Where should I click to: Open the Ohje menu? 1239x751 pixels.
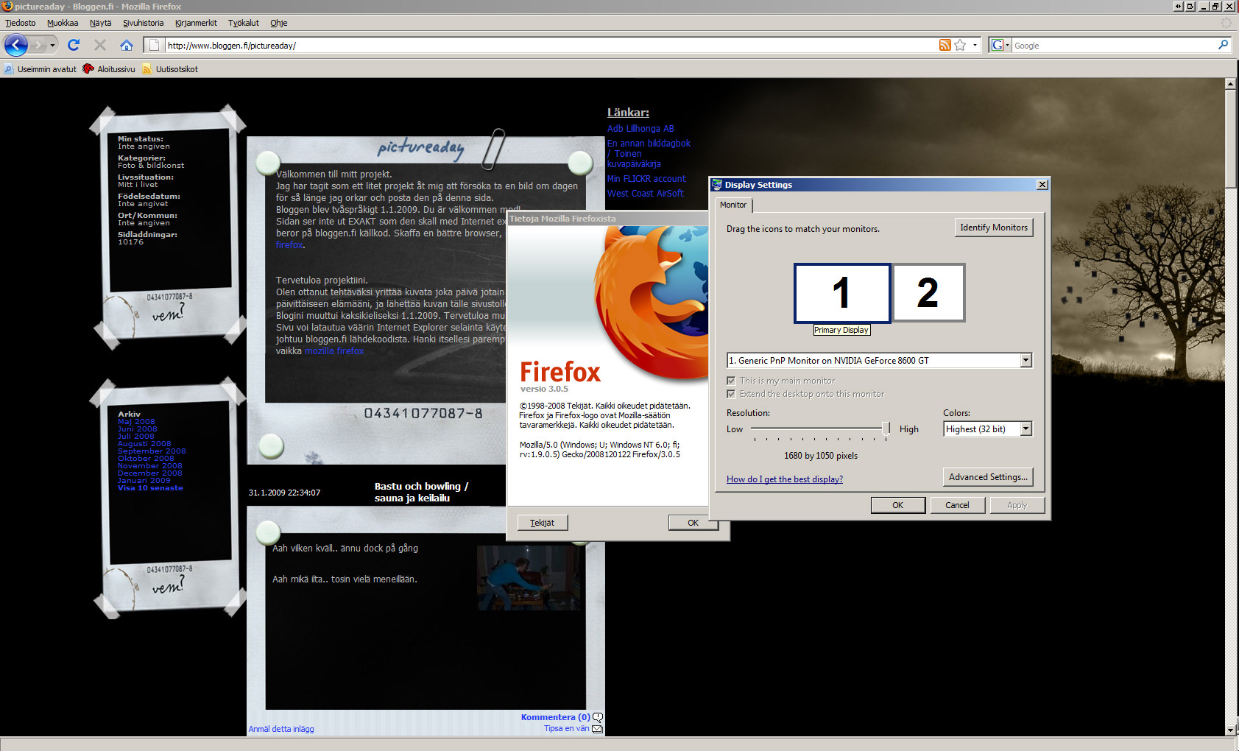coord(279,23)
